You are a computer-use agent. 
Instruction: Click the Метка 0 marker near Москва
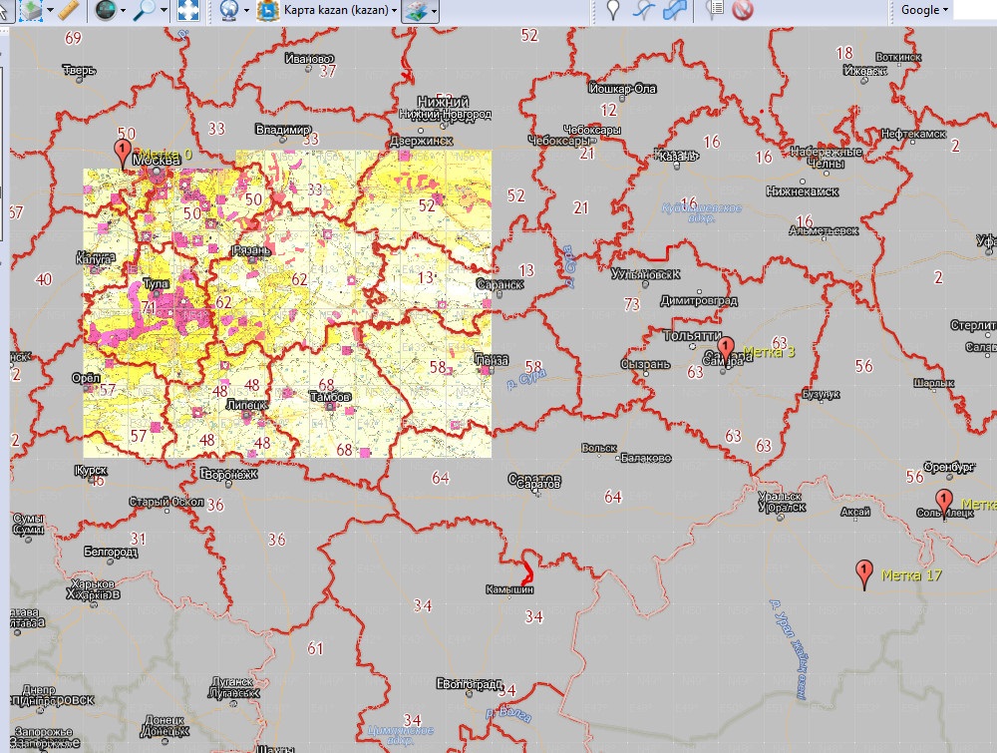pos(123,154)
